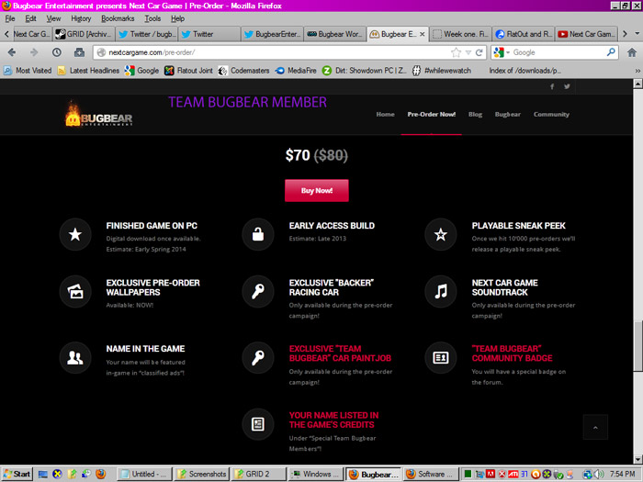This screenshot has width=643, height=482.
Task: Open the Facebook icon in site header
Action: click(552, 86)
